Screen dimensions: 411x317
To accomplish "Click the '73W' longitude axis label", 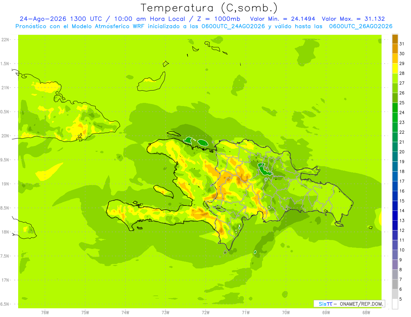I will [165, 313].
